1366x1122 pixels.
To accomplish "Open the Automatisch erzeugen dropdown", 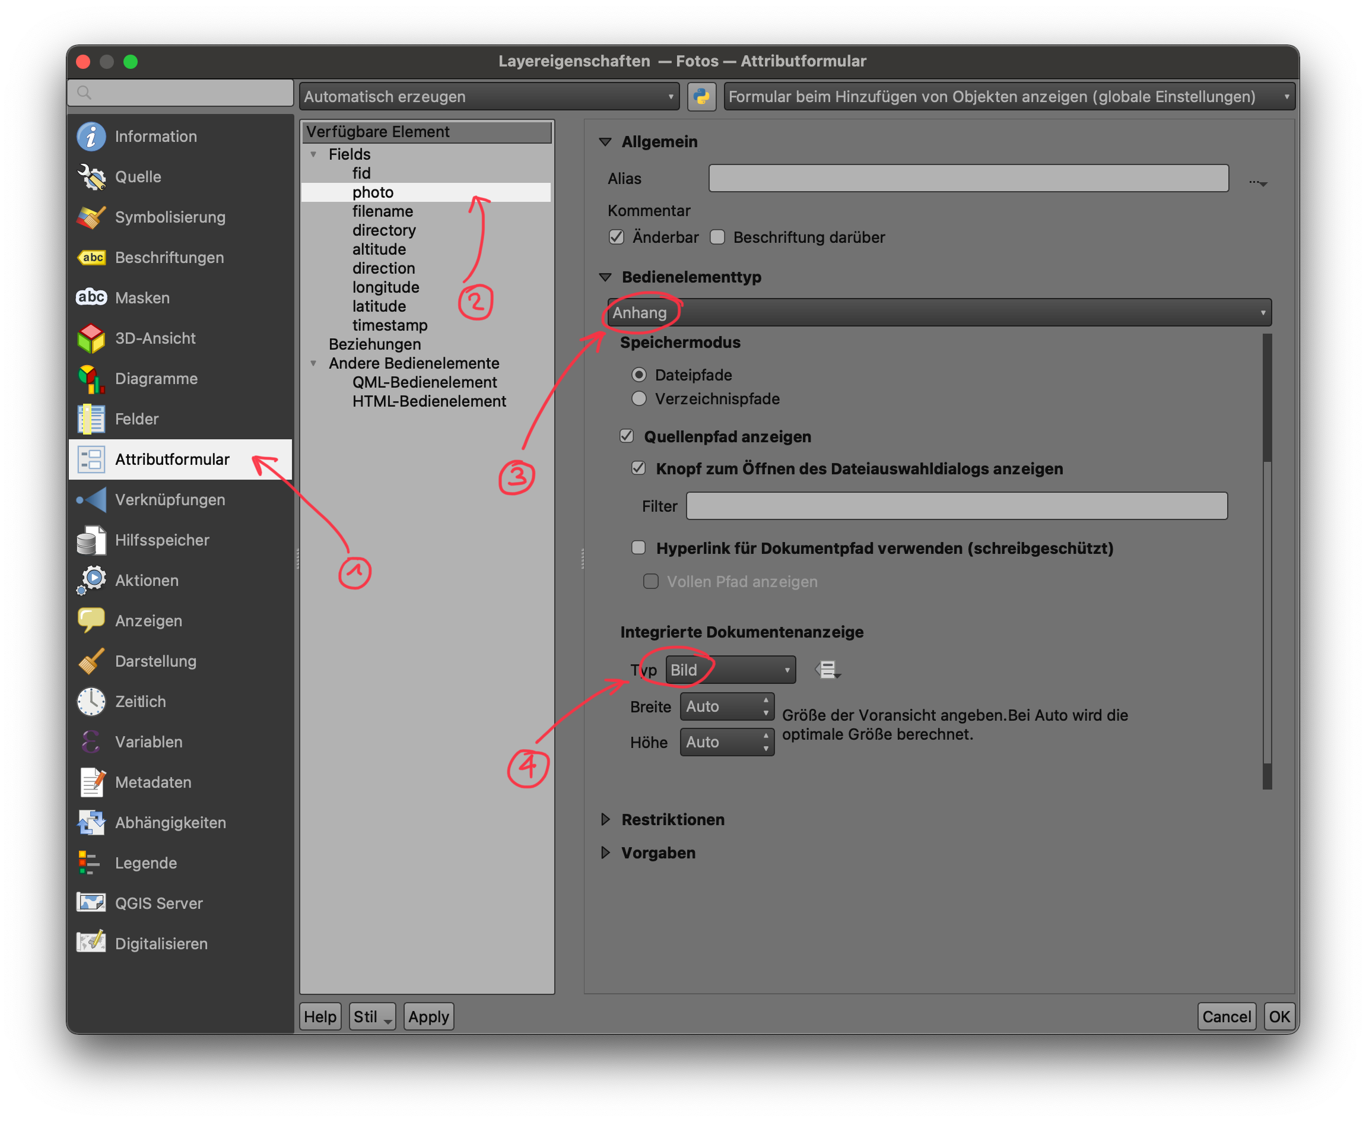I will [x=488, y=96].
